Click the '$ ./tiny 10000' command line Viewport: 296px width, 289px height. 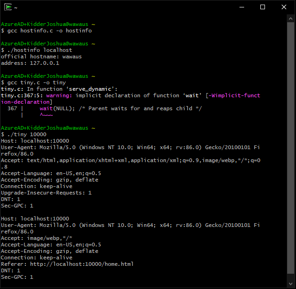click(x=24, y=134)
